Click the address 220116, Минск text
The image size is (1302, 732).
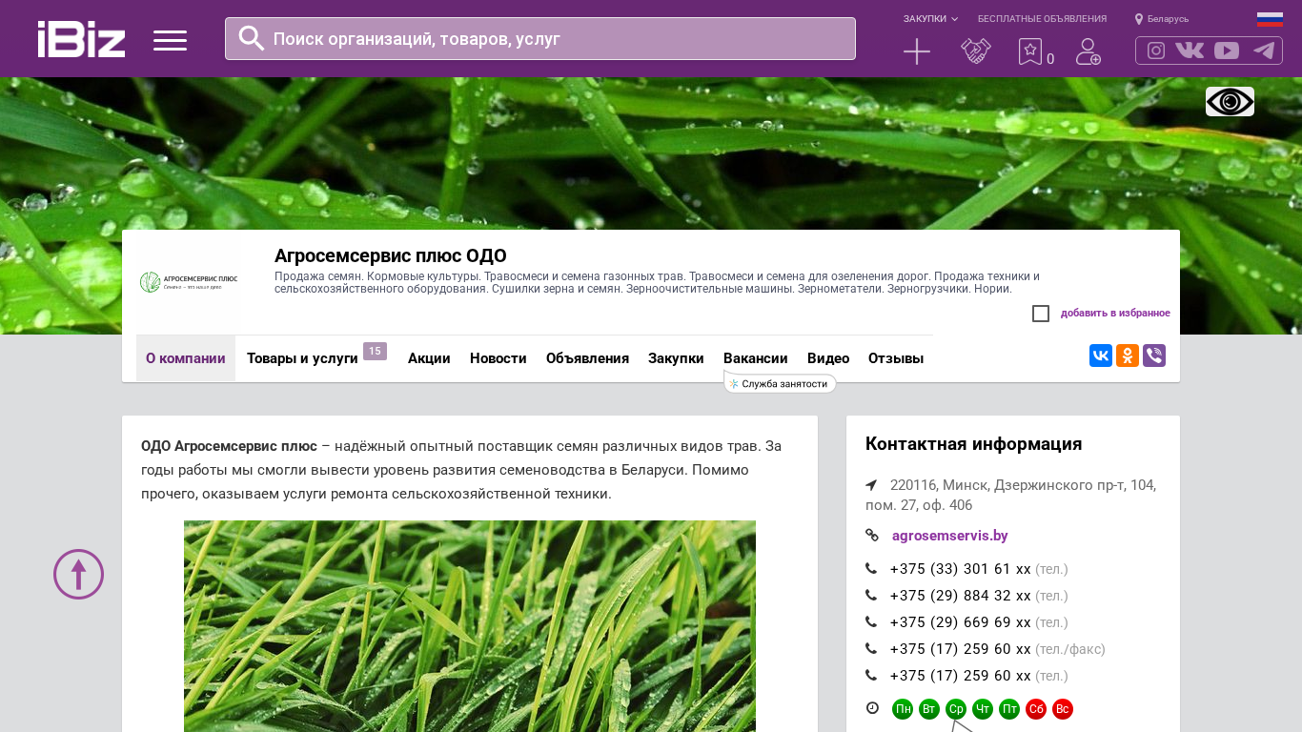tap(1011, 495)
